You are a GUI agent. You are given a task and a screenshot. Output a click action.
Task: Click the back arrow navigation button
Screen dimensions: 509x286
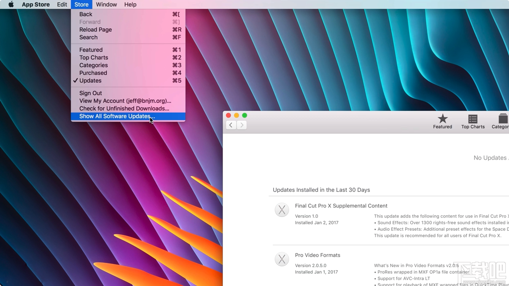[x=231, y=125]
